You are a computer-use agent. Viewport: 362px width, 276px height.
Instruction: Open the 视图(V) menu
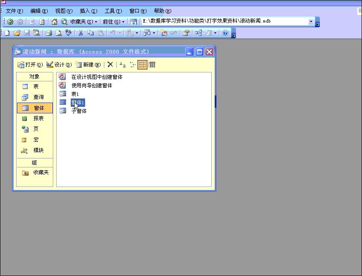[x=64, y=11]
